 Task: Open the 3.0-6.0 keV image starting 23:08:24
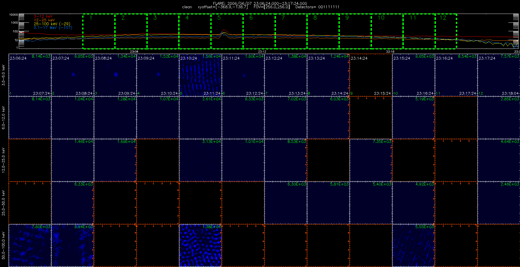[115, 75]
